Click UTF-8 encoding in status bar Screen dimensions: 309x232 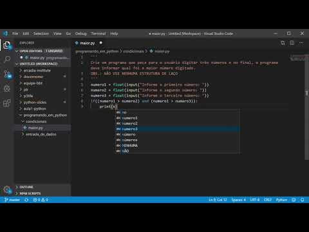(255, 200)
